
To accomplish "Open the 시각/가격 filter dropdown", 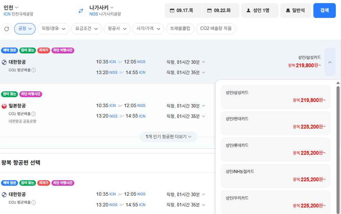I will 148,29.
